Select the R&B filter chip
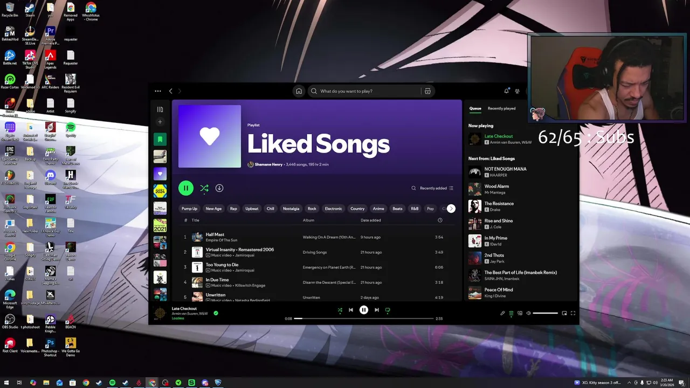The height and width of the screenshot is (388, 690). (x=415, y=209)
